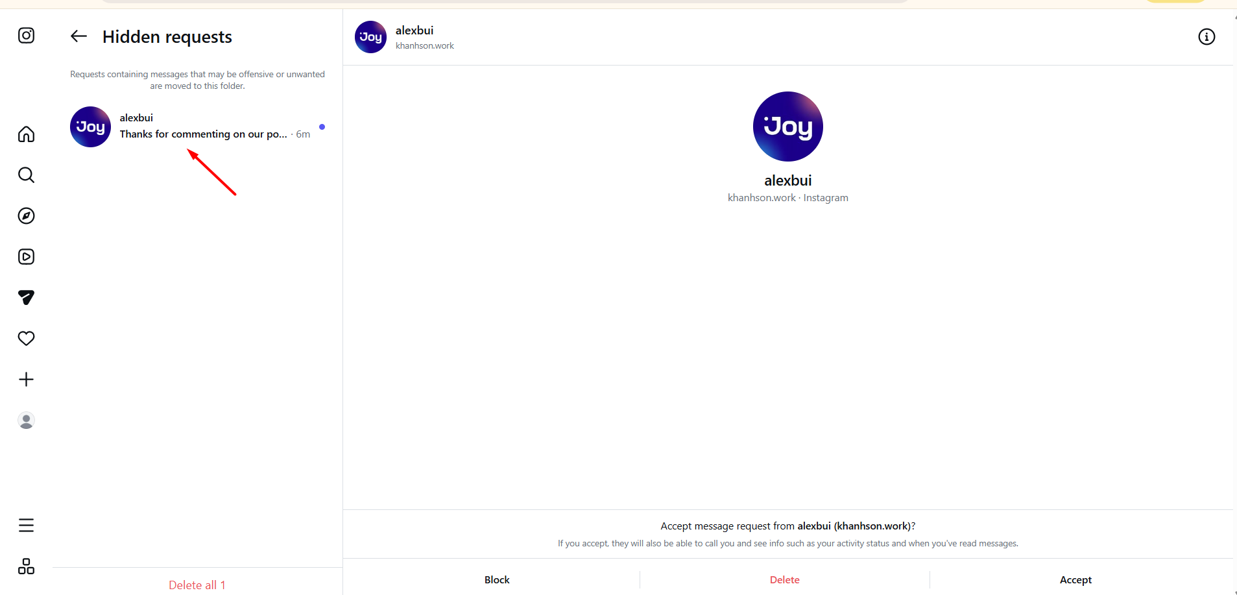This screenshot has height=595, width=1237.
Task: Open Messages from sidebar
Action: pos(26,297)
